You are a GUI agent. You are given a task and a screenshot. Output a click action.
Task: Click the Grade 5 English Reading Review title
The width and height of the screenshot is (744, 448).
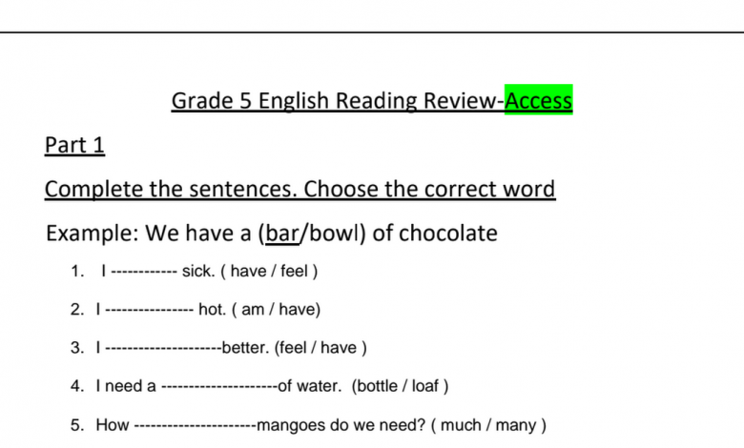(x=372, y=100)
